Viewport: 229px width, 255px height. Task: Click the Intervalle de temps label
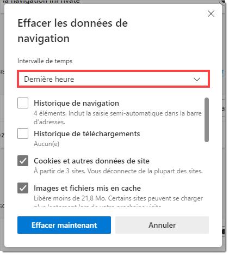tap(45, 61)
